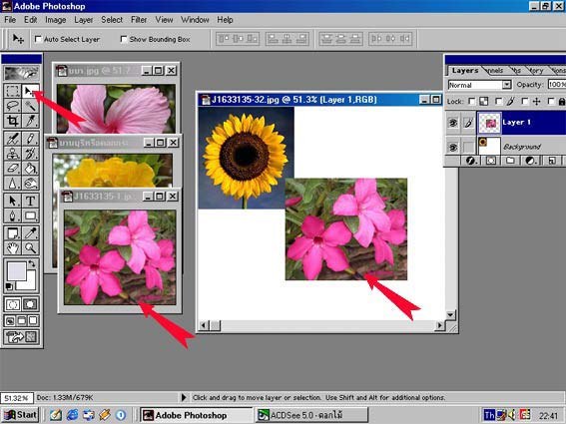Select the Airbrush tool
The image size is (566, 424).
[12, 139]
